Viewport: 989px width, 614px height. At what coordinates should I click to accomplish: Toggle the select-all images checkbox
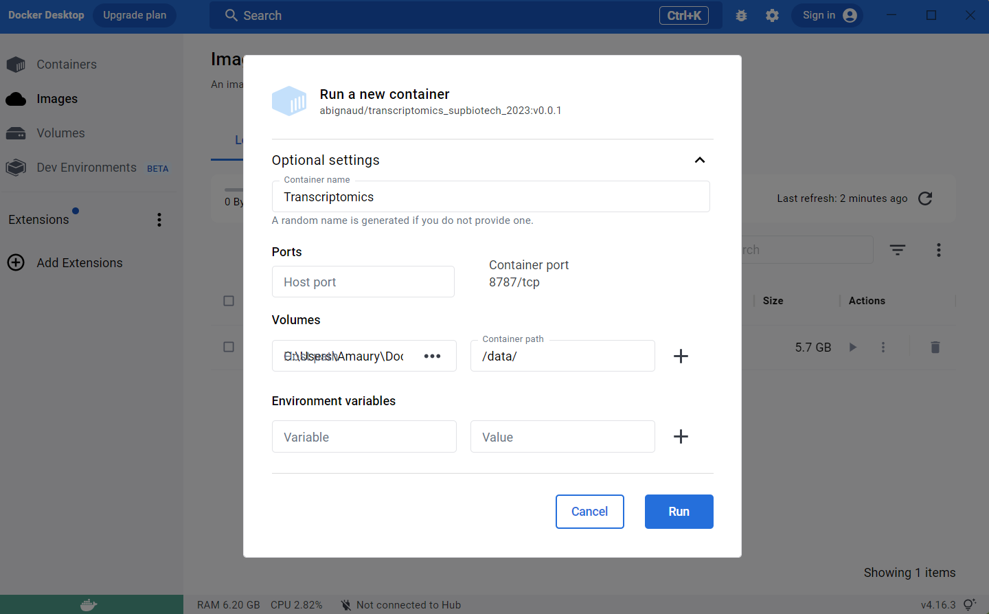(229, 301)
